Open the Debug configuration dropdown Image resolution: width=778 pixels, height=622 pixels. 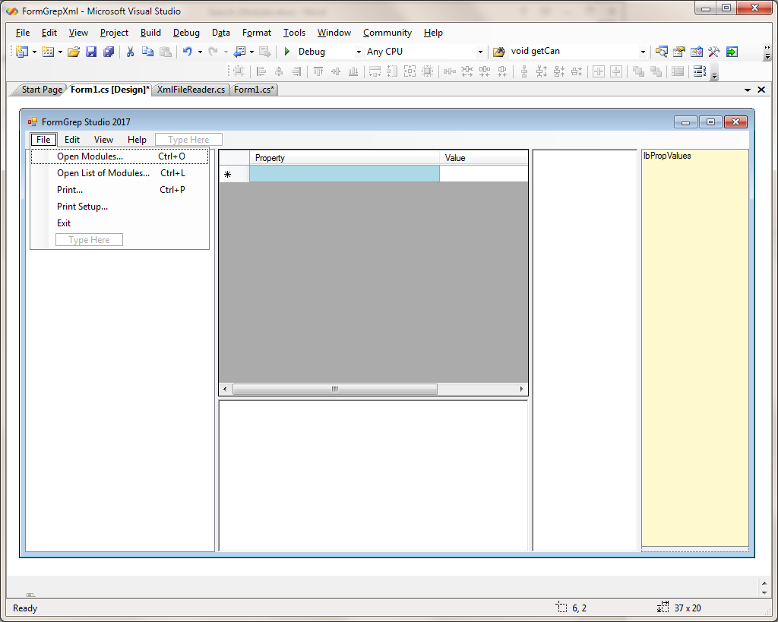pyautogui.click(x=359, y=52)
